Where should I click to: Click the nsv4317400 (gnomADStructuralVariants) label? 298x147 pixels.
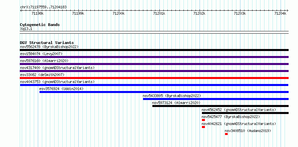(x=57, y=68)
